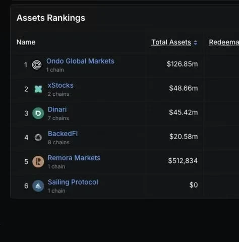Click the $48.66m xStocks assets value
Image resolution: width=239 pixels, height=242 pixels.
click(x=184, y=88)
